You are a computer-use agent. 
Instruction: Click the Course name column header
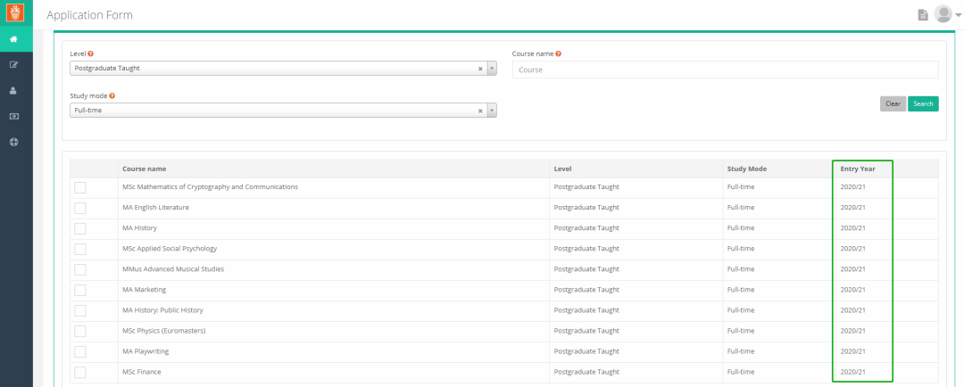pos(144,169)
